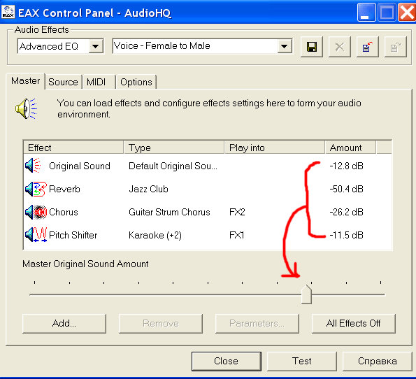Click the grayed X delete preset icon
This screenshot has width=416, height=379.
(340, 47)
